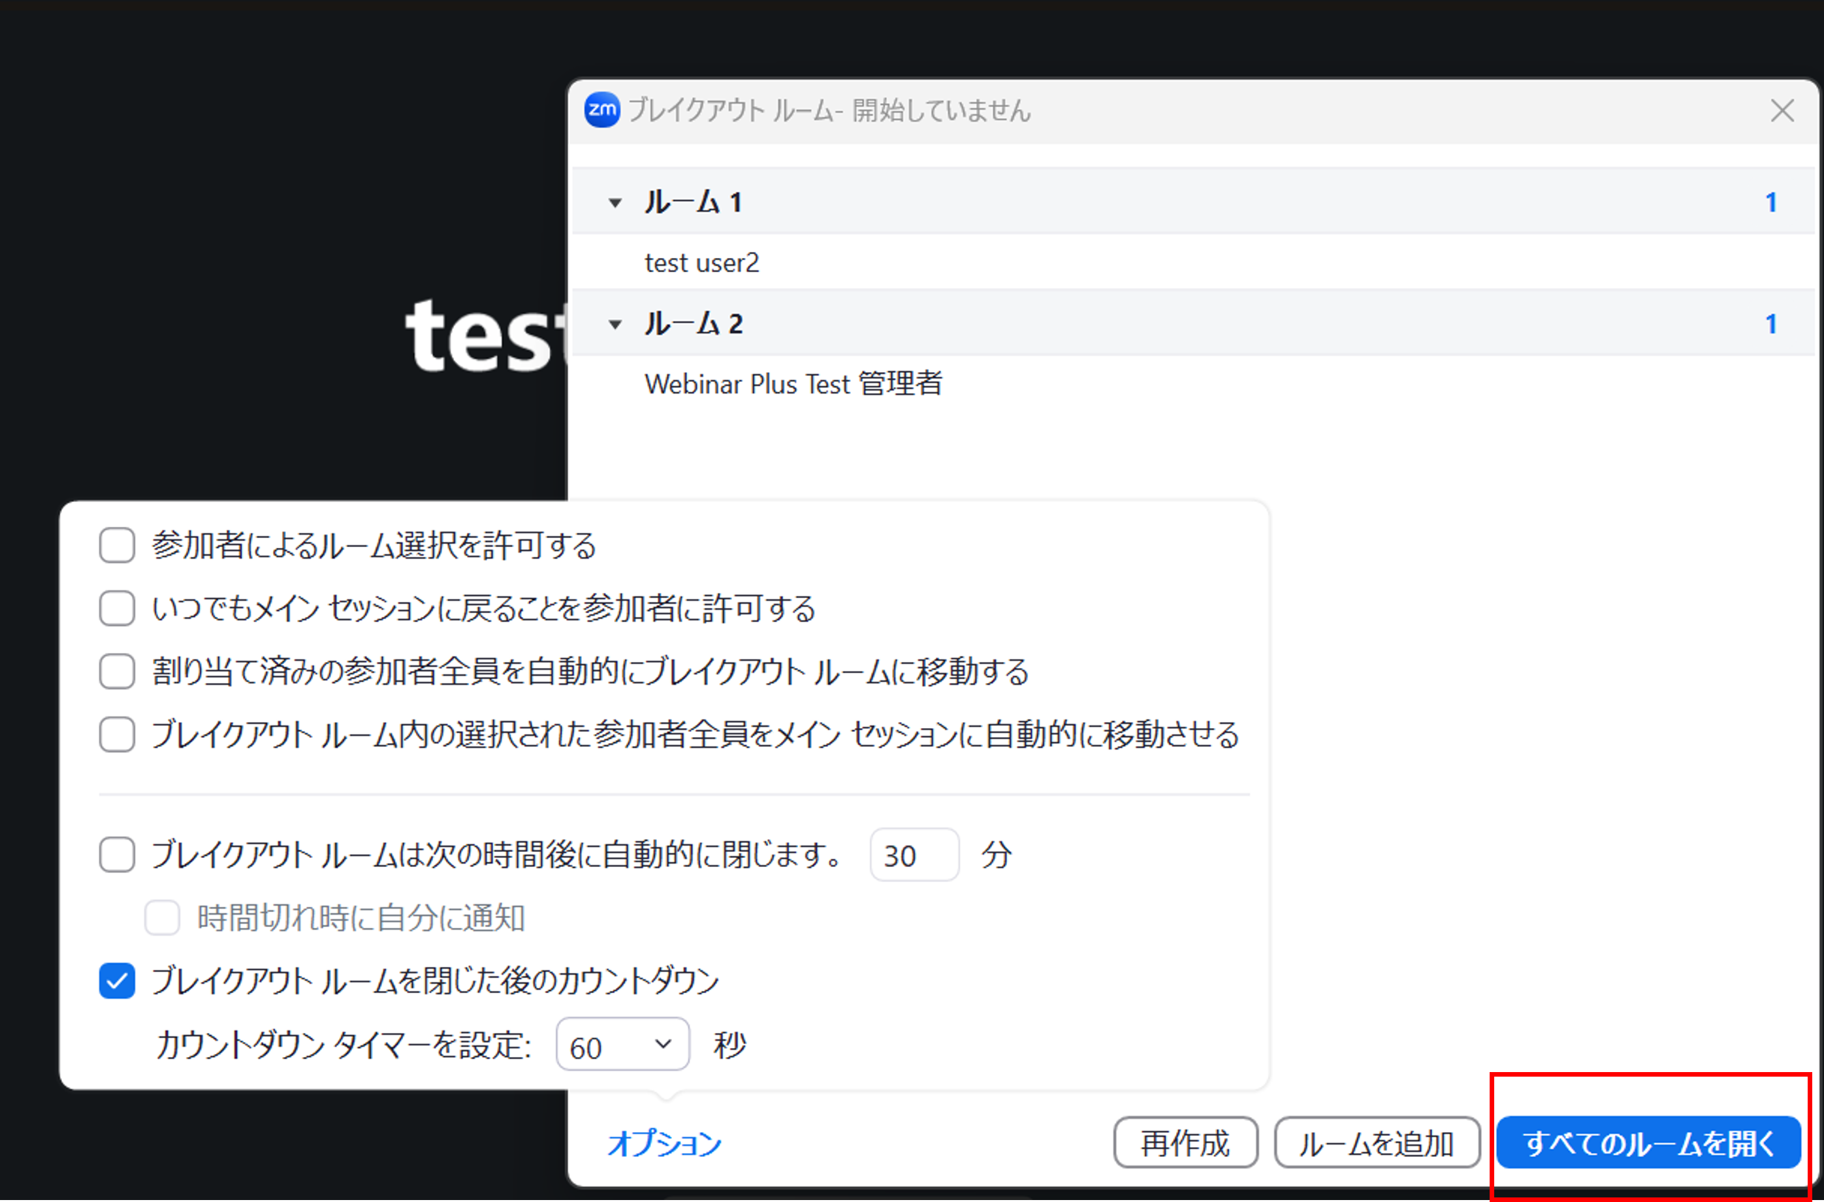Click the 再作成 button
Viewport: 1824px width, 1202px height.
click(1185, 1143)
